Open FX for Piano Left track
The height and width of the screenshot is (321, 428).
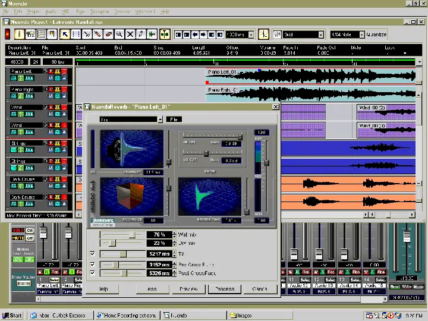pos(13,78)
